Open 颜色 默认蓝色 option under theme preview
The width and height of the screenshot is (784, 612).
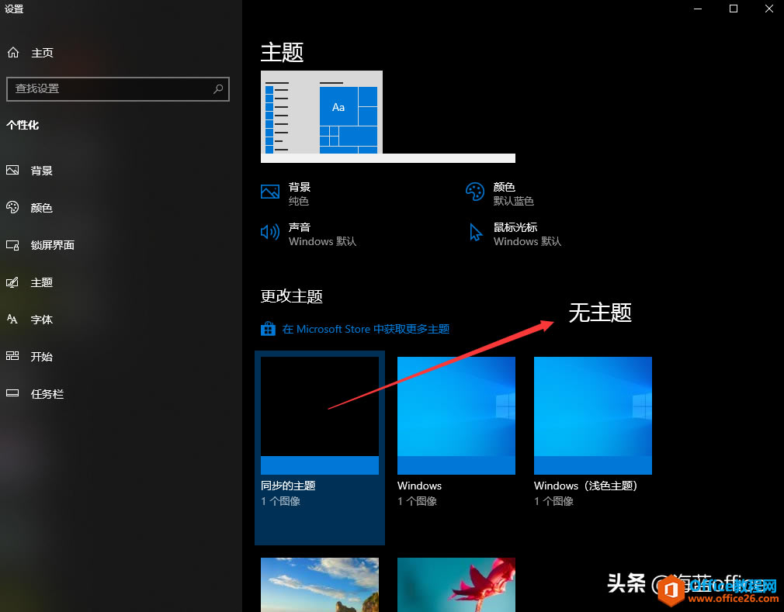point(500,194)
